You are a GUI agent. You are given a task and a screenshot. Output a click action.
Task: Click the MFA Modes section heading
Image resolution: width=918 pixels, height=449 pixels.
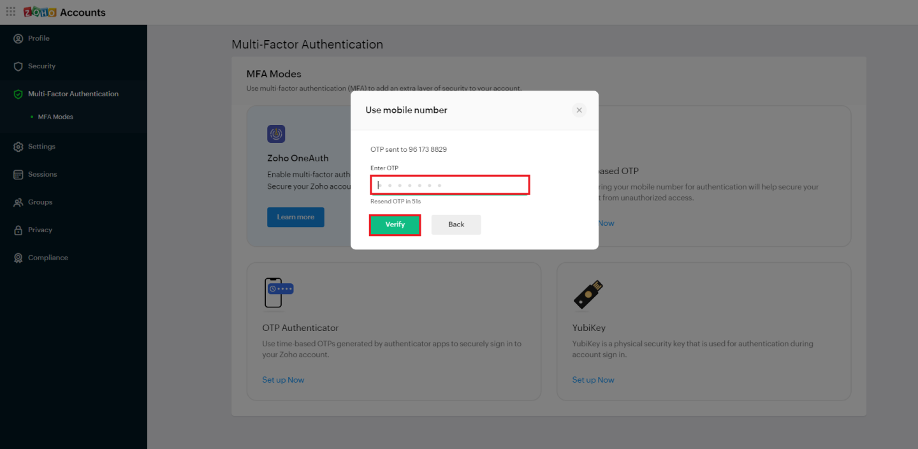click(273, 74)
